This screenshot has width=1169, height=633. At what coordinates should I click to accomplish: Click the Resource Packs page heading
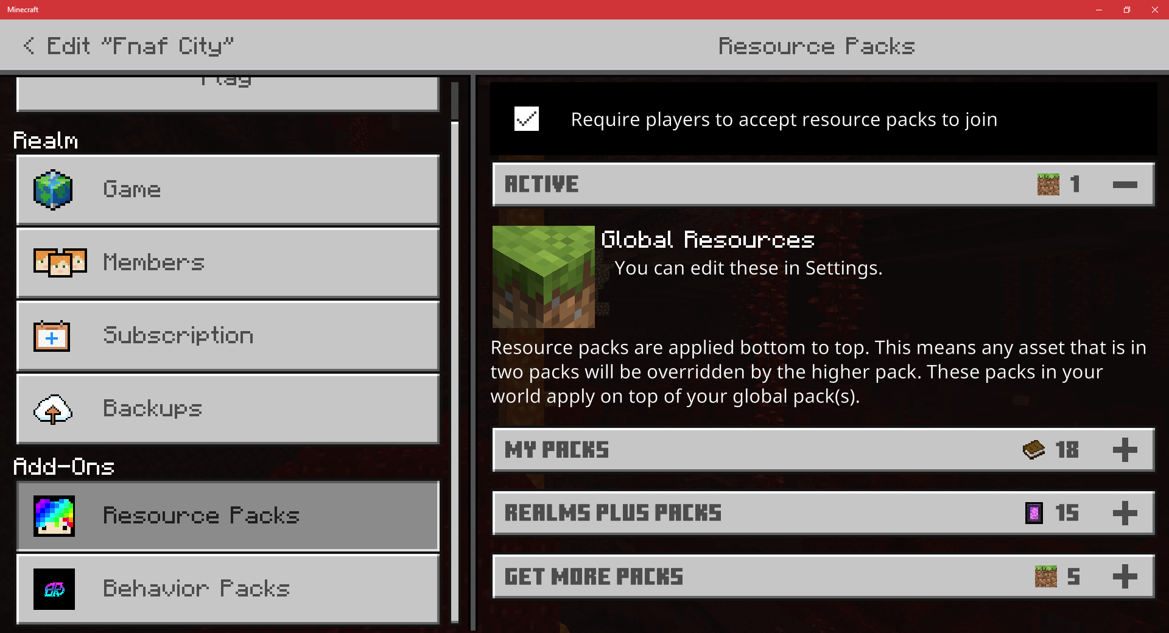816,46
